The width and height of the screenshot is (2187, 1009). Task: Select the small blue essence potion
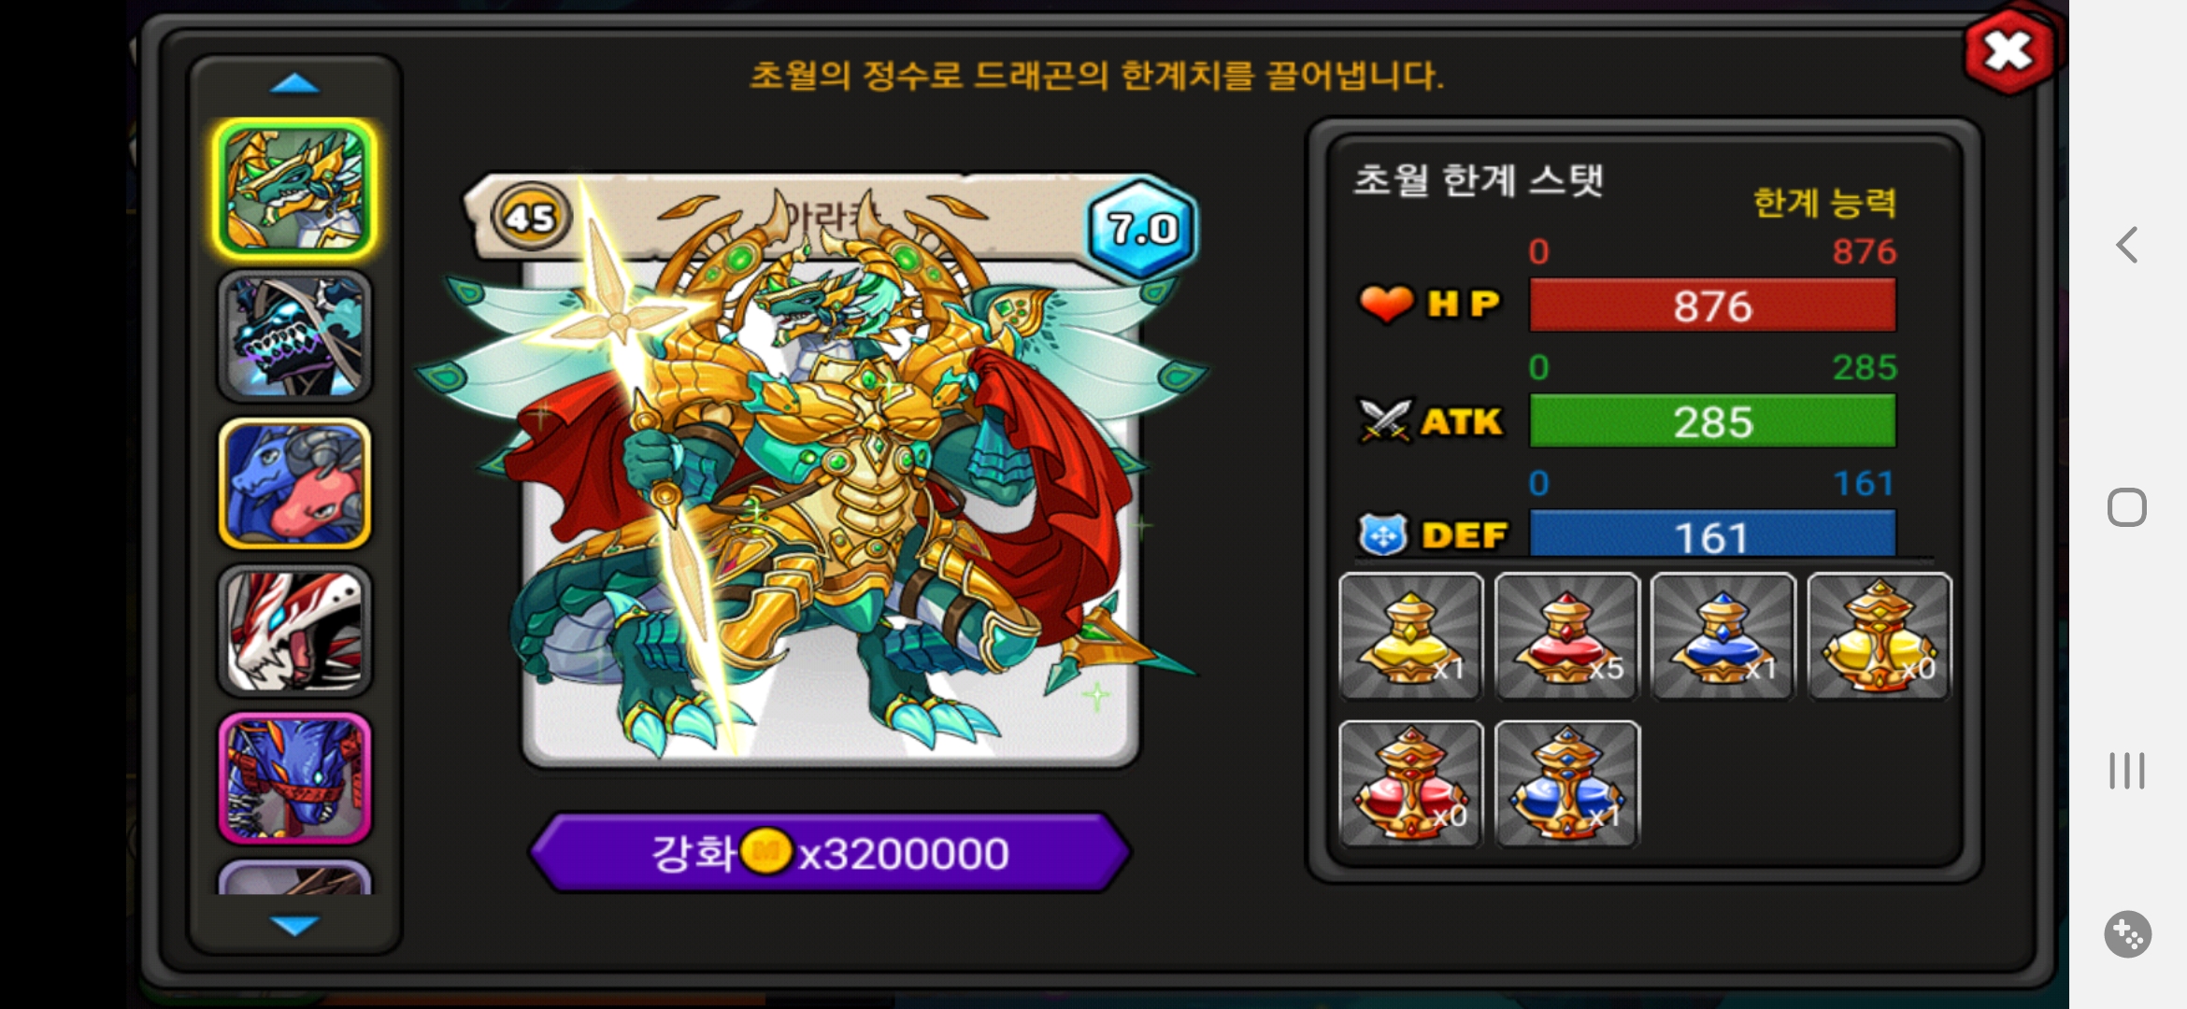pyautogui.click(x=1723, y=636)
